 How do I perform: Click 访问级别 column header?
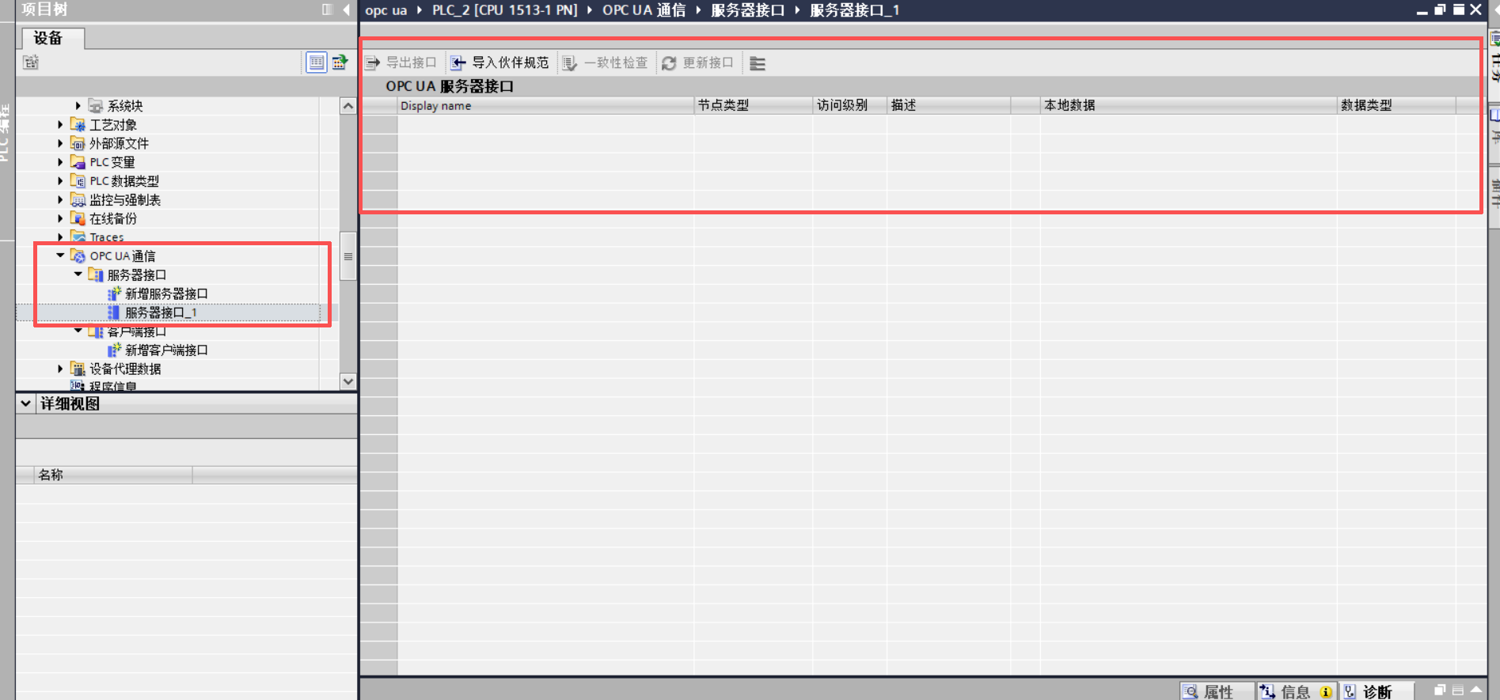[850, 105]
